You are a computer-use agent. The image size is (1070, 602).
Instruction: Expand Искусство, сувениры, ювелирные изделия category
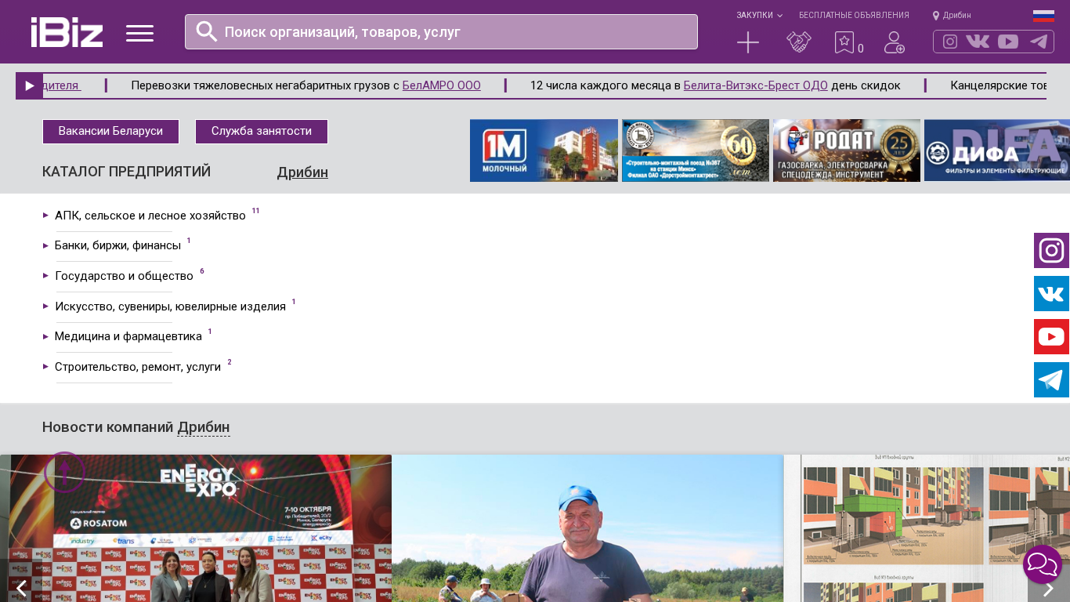pyautogui.click(x=170, y=306)
